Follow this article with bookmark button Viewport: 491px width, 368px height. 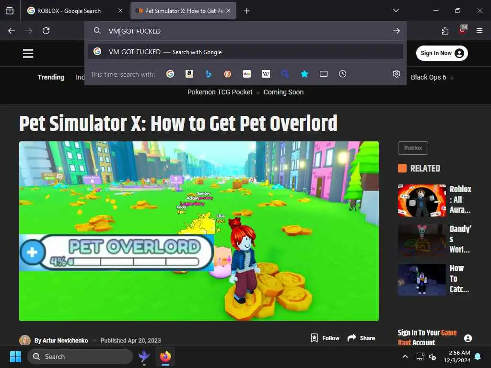pos(325,338)
